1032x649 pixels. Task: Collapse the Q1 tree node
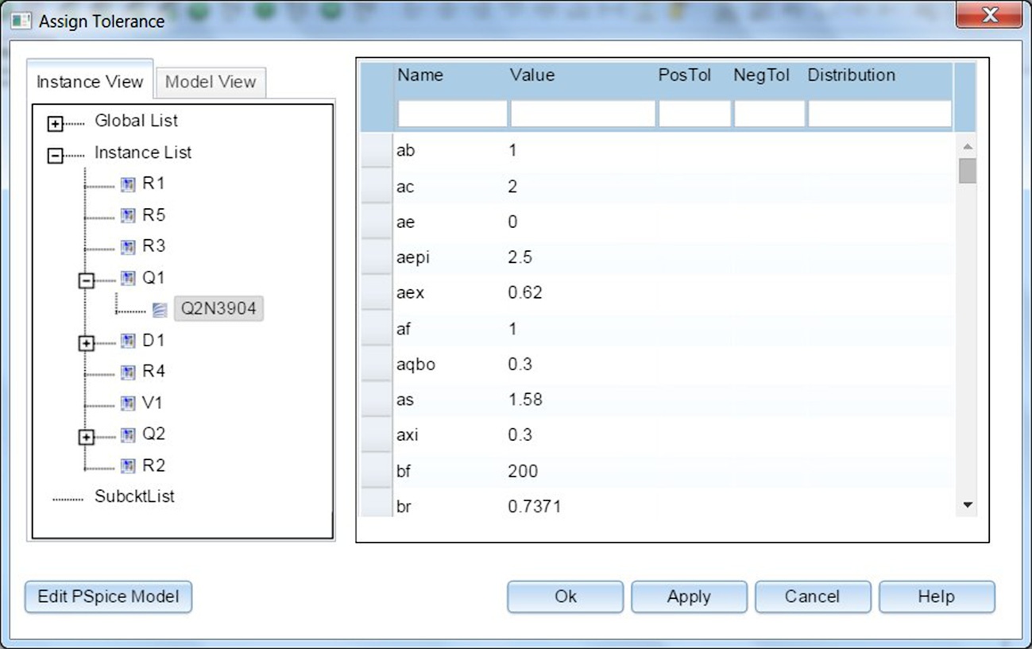[87, 281]
